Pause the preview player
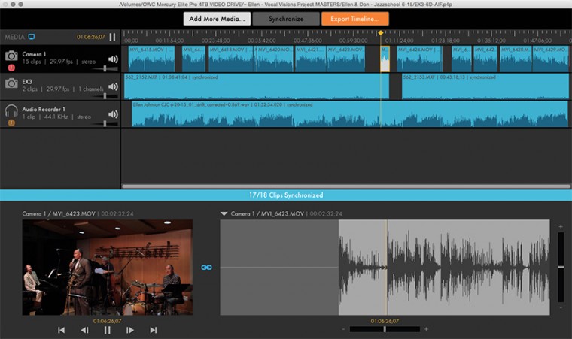The width and height of the screenshot is (572, 339). [x=107, y=330]
